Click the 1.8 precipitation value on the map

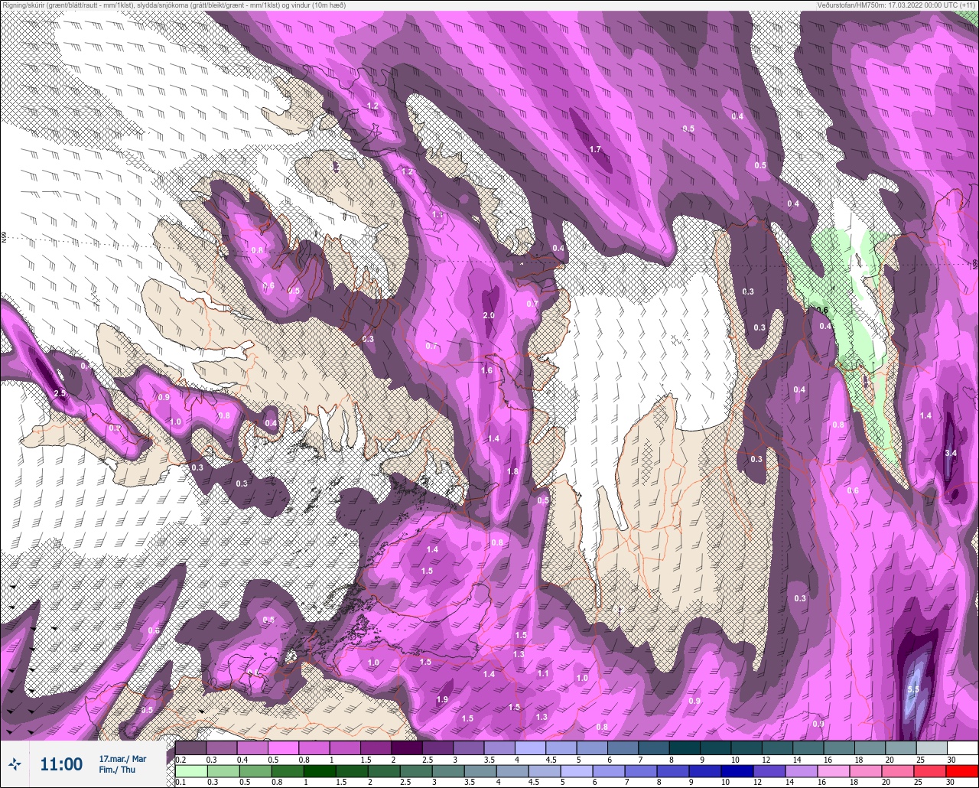point(512,471)
